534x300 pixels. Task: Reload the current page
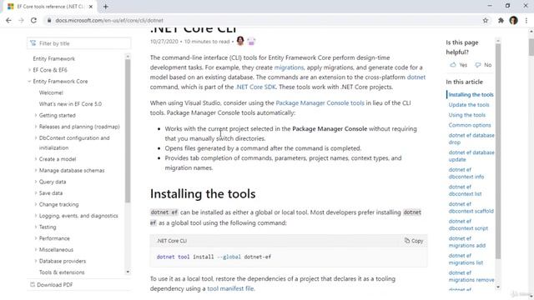(x=33, y=20)
